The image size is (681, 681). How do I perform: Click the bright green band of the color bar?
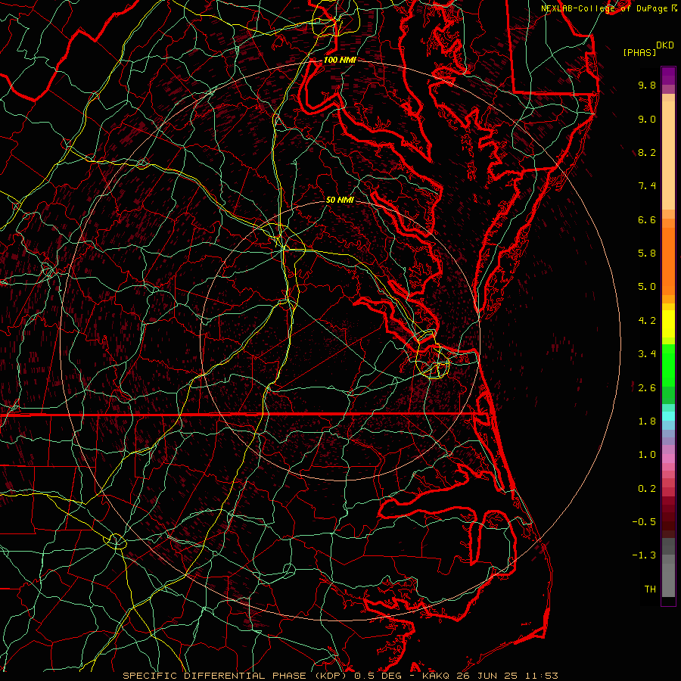668,365
